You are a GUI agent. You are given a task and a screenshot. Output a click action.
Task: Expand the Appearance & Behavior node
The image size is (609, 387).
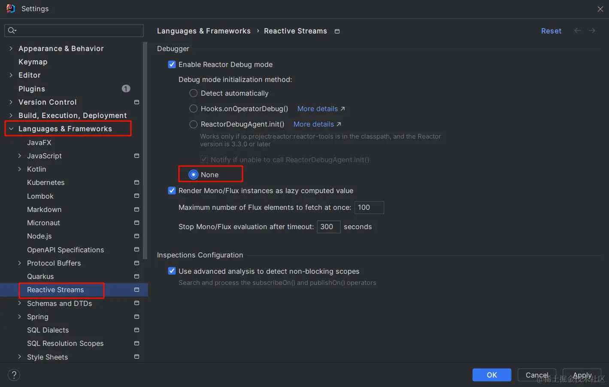click(x=11, y=48)
